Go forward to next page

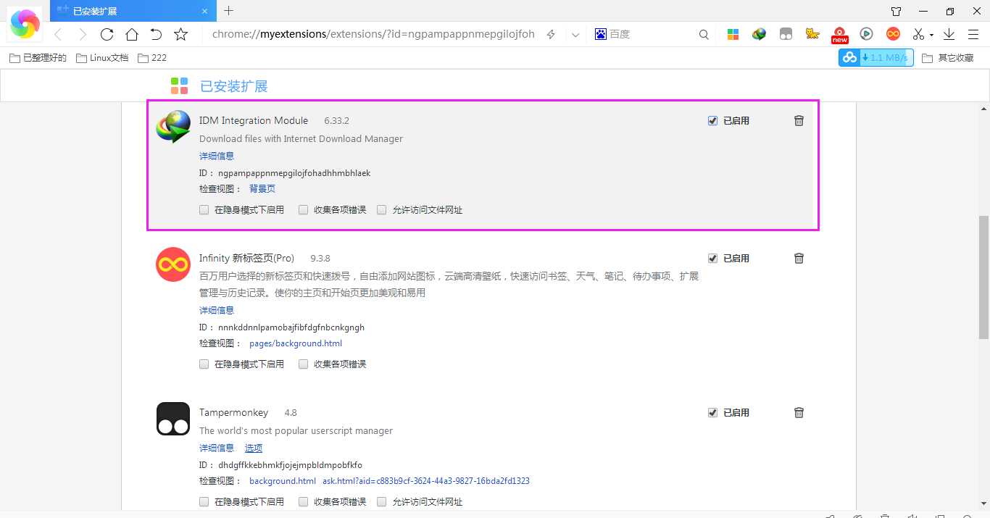pyautogui.click(x=82, y=34)
